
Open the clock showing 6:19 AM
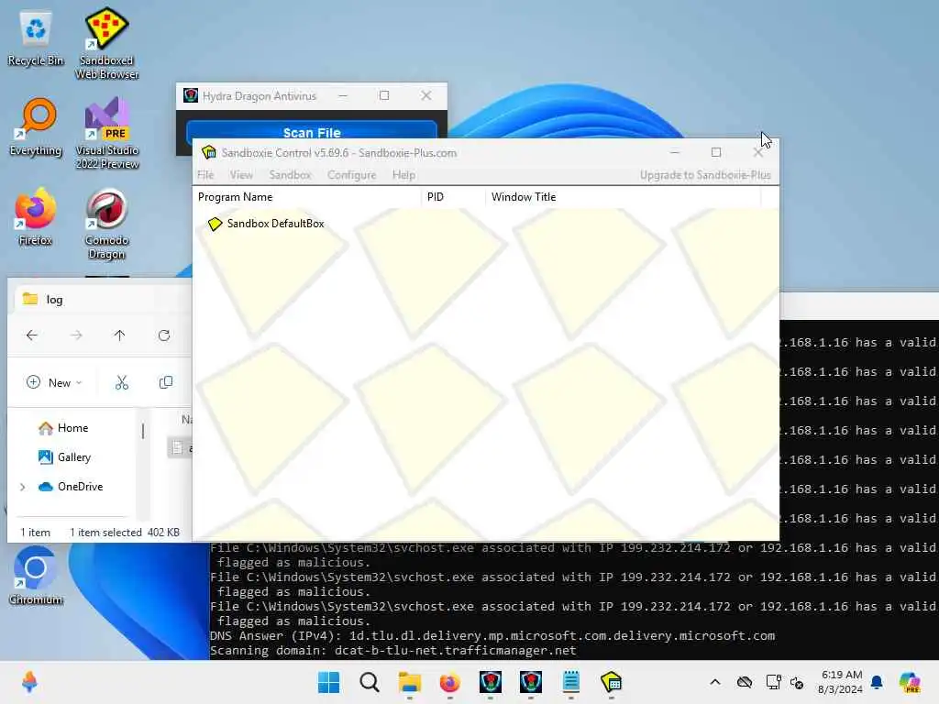click(x=841, y=682)
